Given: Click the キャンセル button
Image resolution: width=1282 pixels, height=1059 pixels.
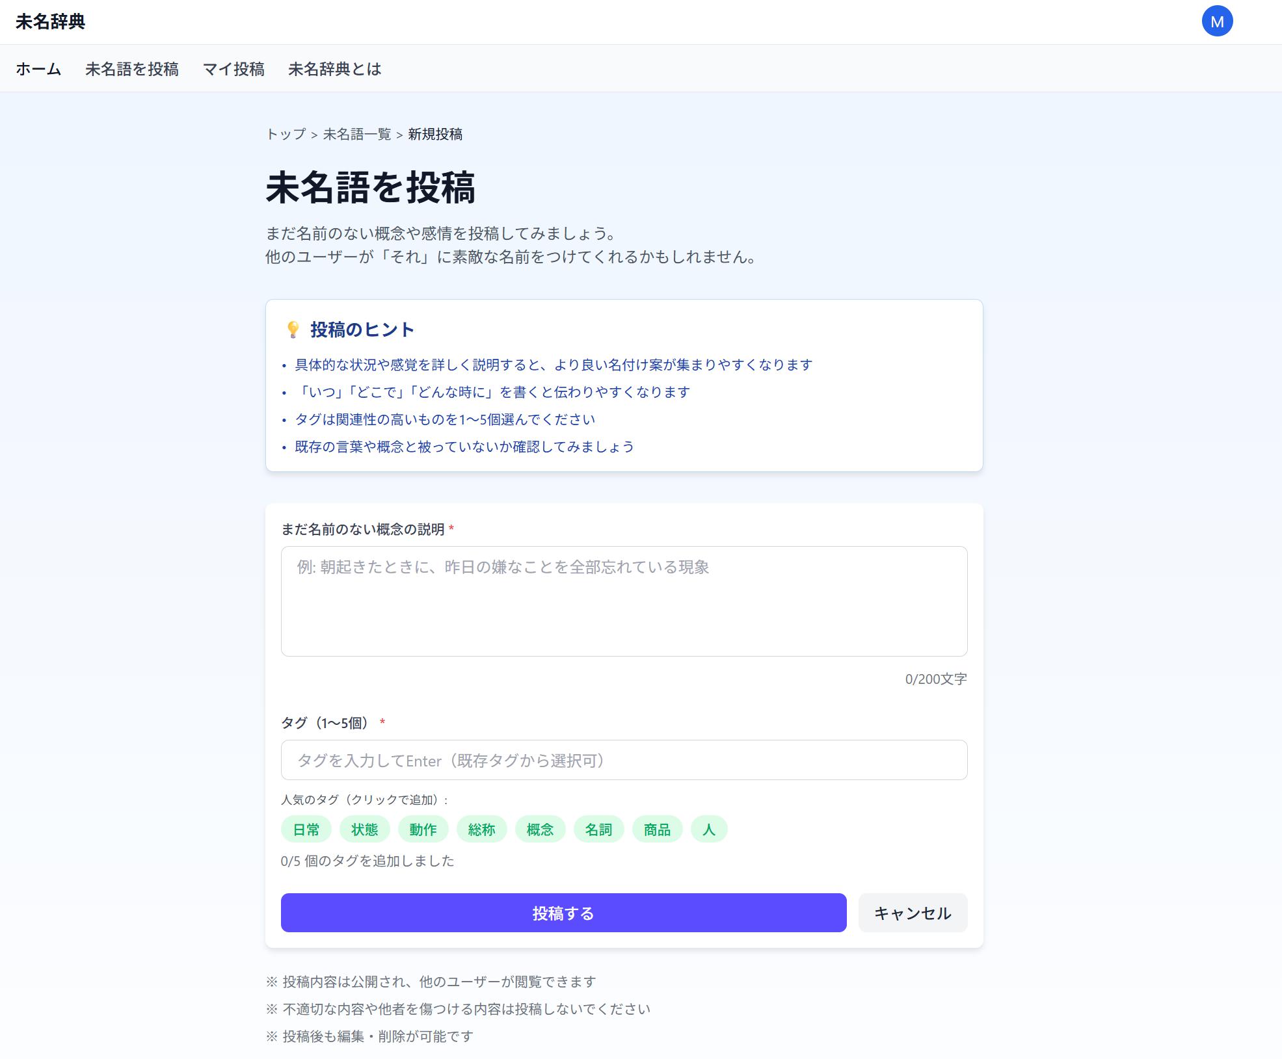Looking at the screenshot, I should [x=912, y=913].
